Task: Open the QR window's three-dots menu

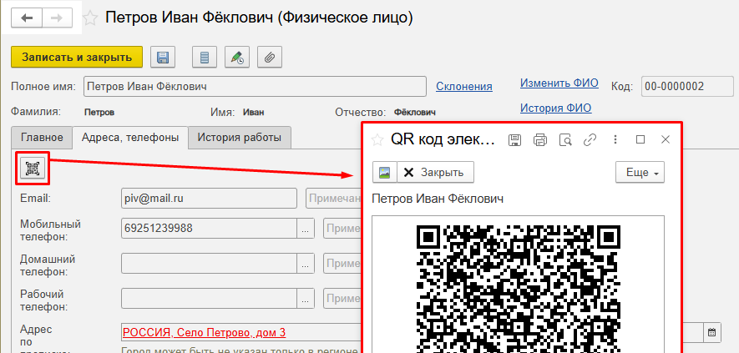Action: [615, 139]
